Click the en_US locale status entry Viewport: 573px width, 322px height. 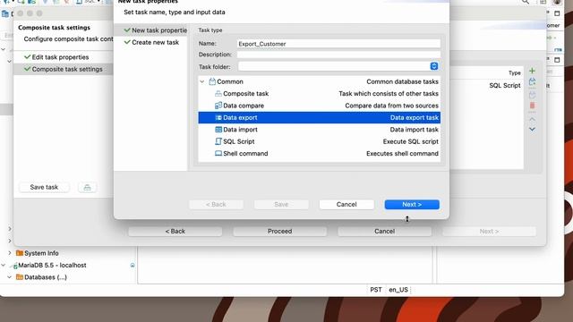[398, 290]
